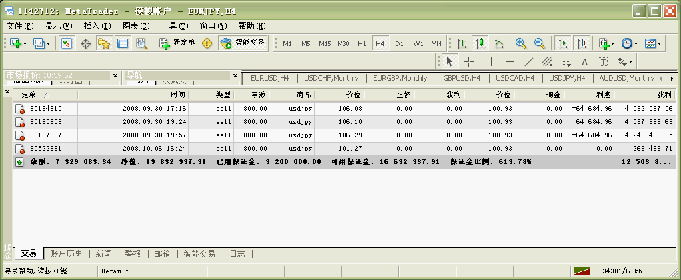Select the line chart icon

click(x=499, y=43)
